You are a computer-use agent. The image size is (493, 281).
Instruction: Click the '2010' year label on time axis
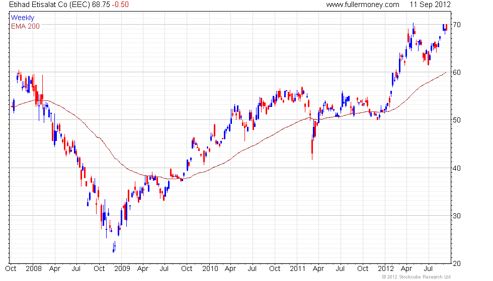(210, 269)
